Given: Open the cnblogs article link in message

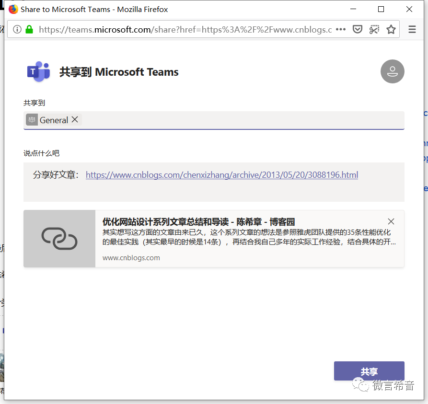Looking at the screenshot, I should (221, 175).
